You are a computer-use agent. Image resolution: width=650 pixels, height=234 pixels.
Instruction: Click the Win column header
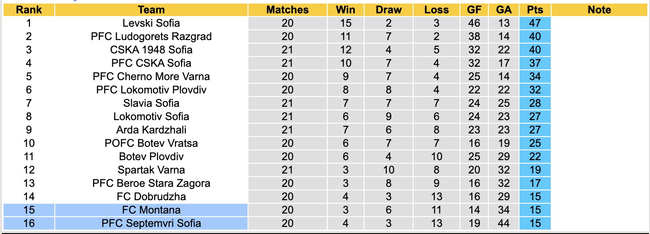[345, 10]
